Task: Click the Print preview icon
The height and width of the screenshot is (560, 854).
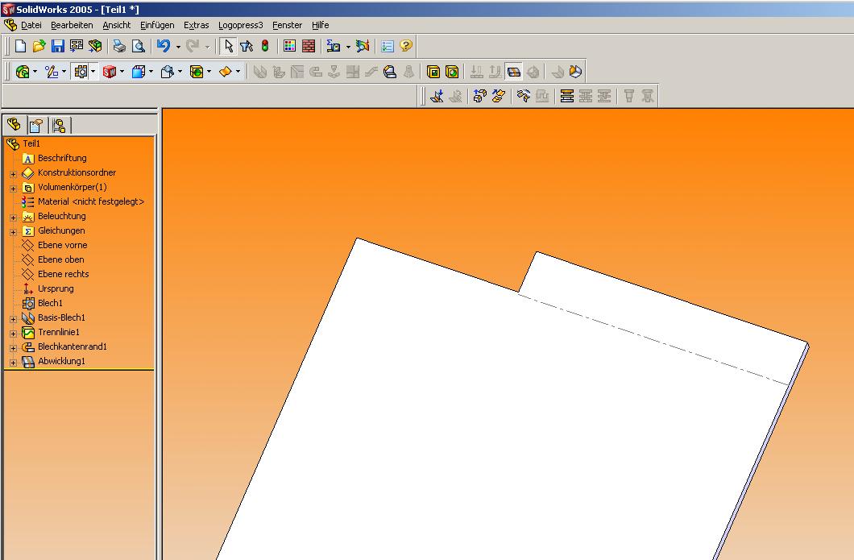Action: tap(138, 46)
